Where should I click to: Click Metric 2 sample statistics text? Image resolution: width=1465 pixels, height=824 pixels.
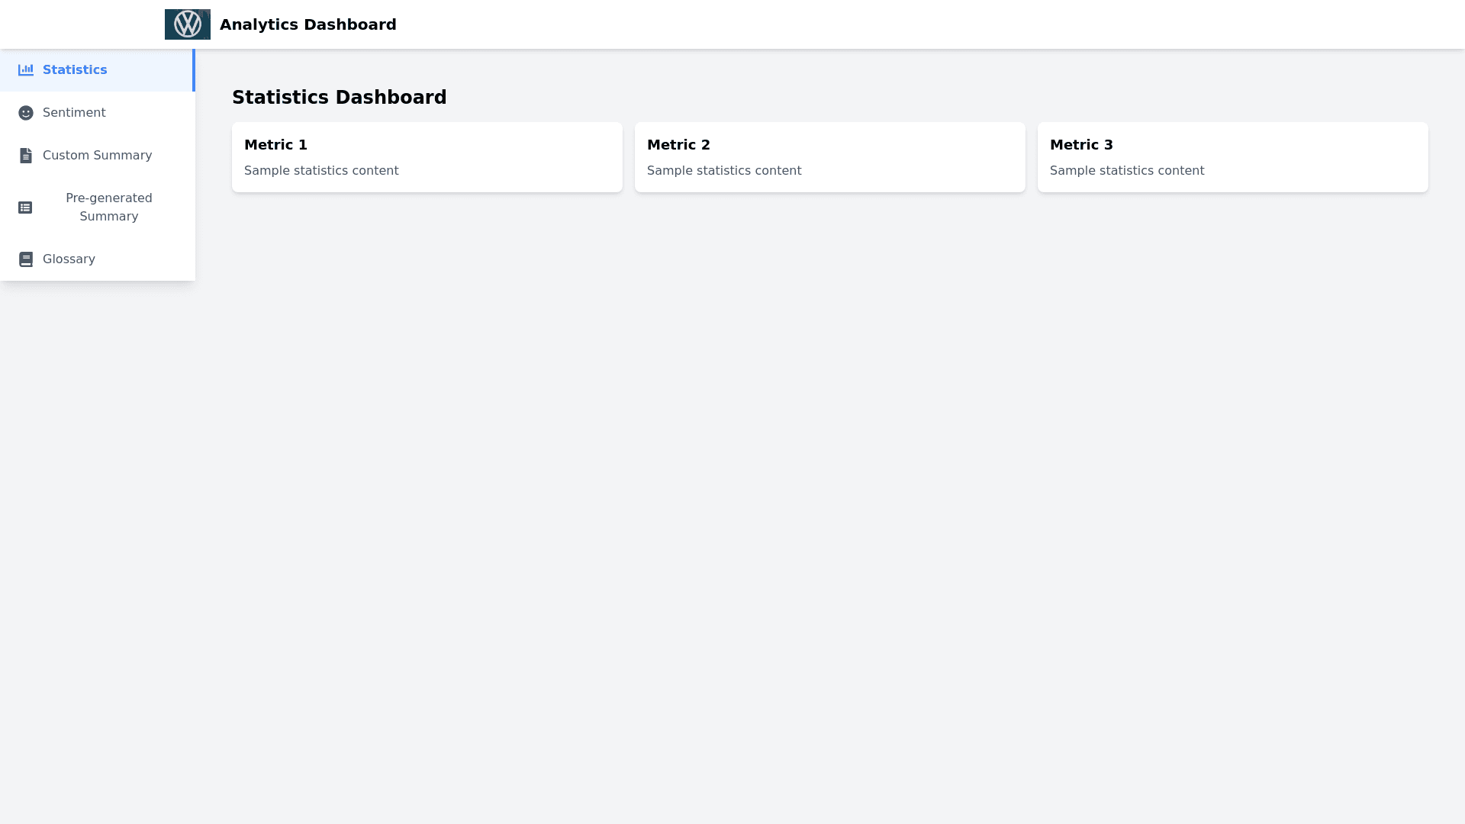(724, 171)
